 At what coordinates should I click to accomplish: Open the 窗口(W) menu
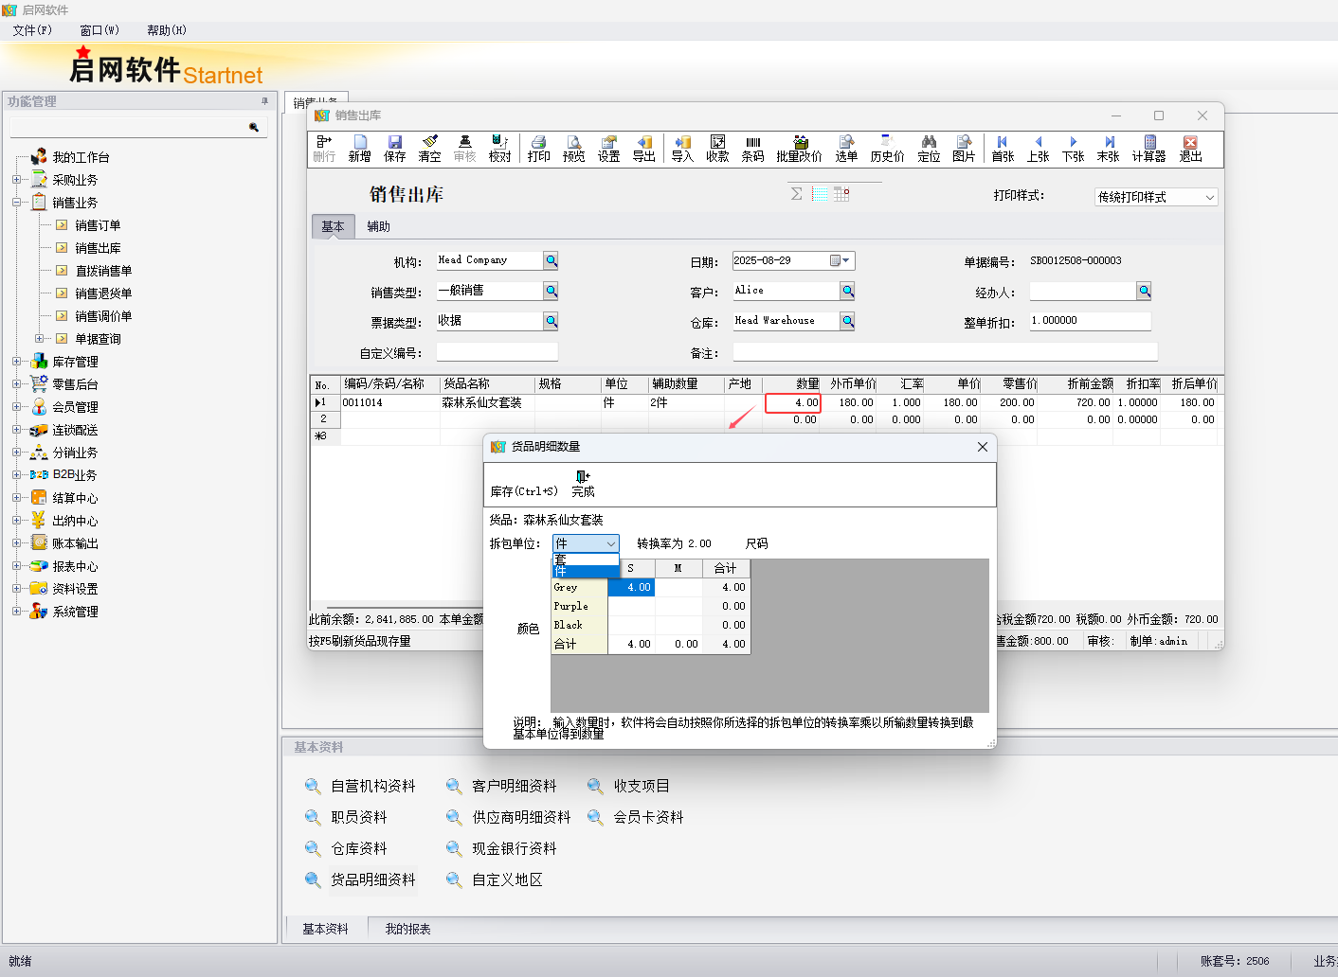tap(99, 30)
